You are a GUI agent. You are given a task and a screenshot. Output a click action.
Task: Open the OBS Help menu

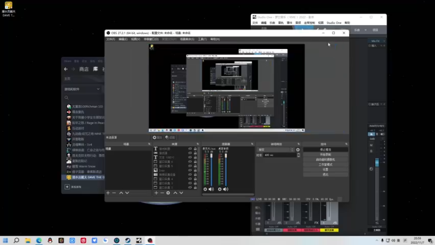coord(215,39)
